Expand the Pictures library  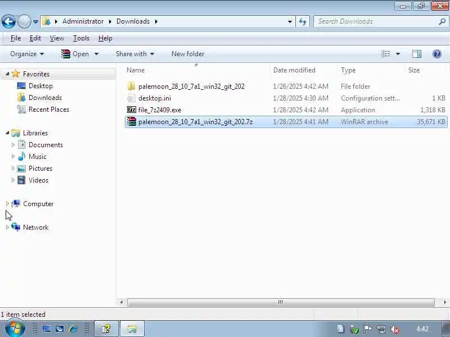click(13, 168)
